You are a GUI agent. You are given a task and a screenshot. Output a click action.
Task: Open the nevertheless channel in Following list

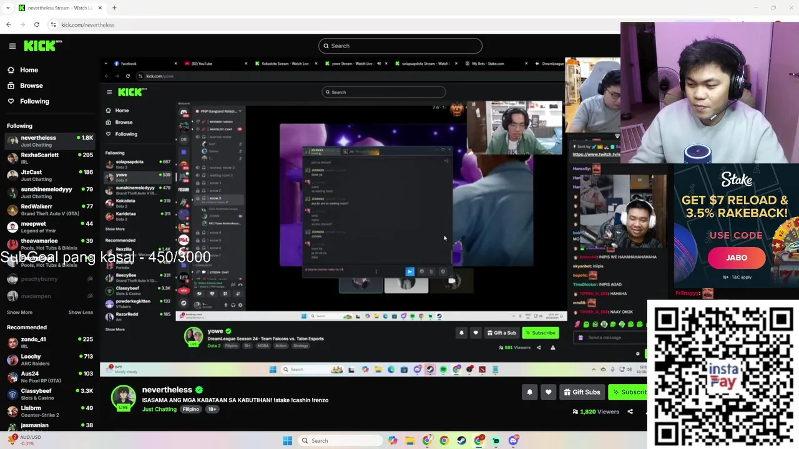(x=50, y=141)
